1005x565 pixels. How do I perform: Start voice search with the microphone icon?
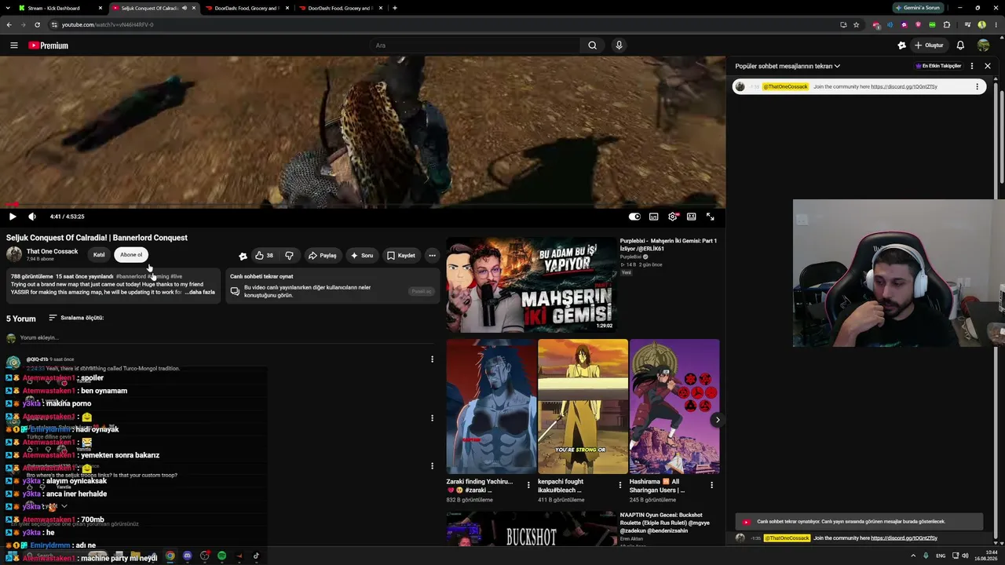pyautogui.click(x=619, y=46)
